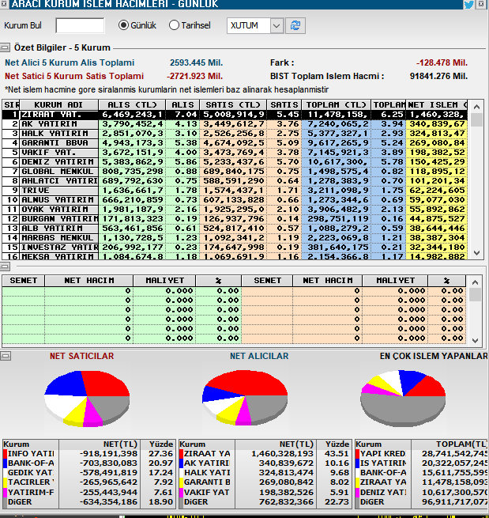Screen dimensions: 489x518
Task: Sort by NET ISLEM column header
Action: tap(436, 104)
